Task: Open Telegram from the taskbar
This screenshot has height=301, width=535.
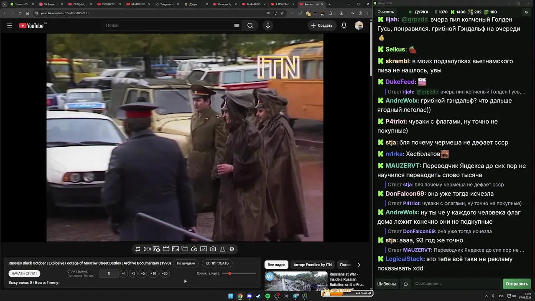Action: (296, 296)
